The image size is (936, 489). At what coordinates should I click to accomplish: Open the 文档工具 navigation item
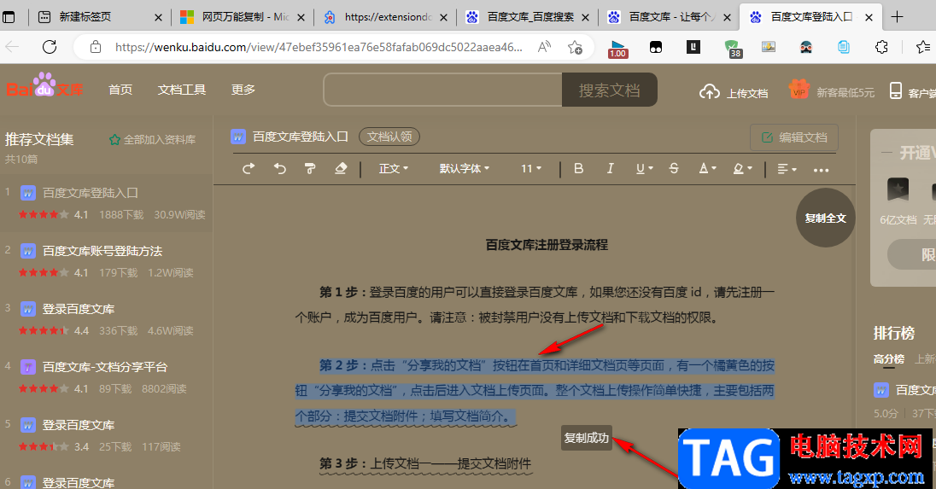click(181, 90)
